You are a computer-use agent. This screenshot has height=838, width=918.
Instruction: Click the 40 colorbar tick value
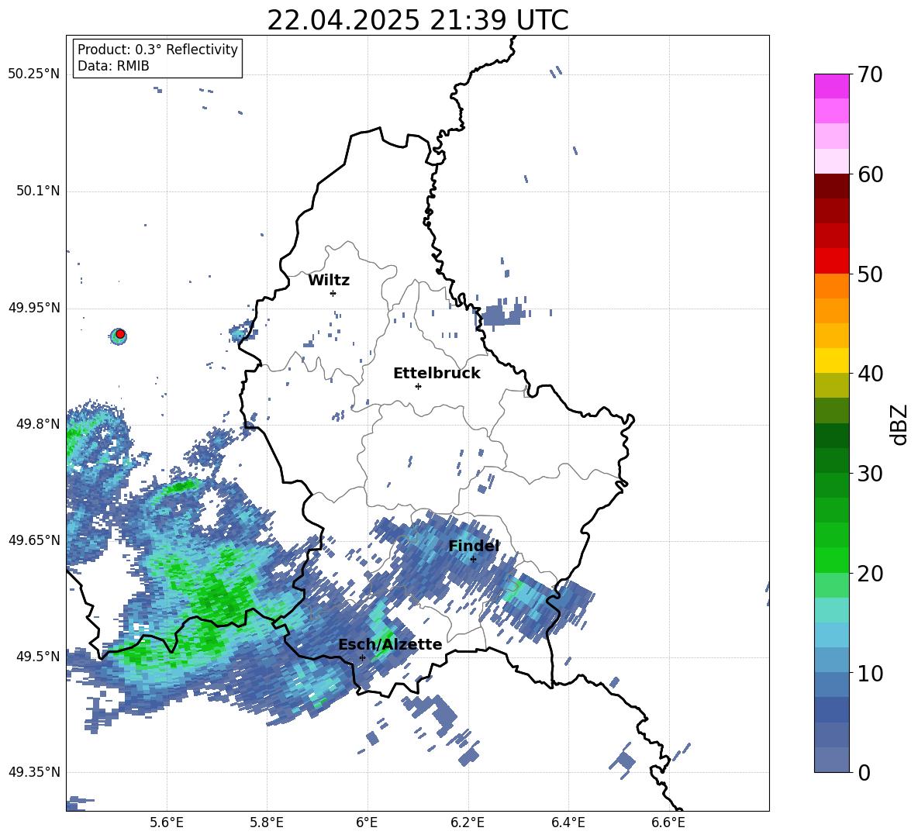click(x=871, y=374)
